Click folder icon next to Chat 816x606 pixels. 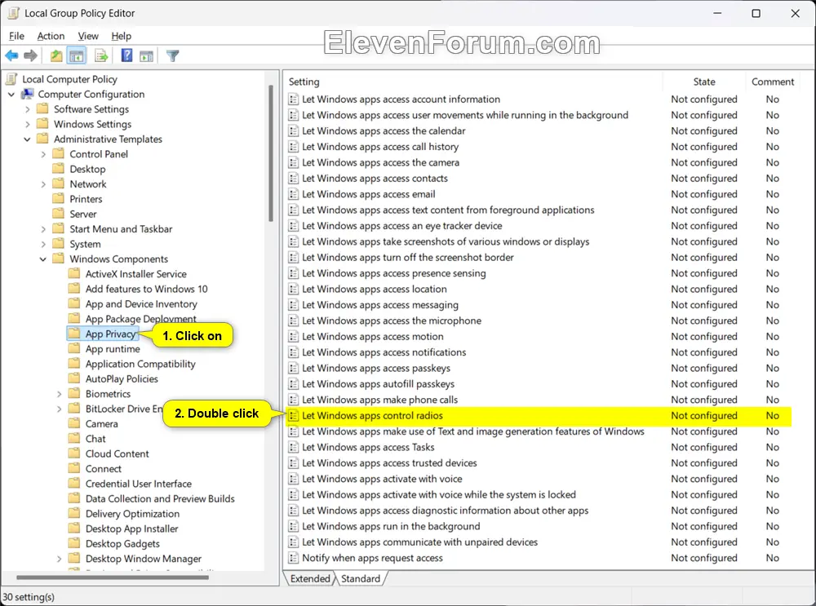click(74, 439)
